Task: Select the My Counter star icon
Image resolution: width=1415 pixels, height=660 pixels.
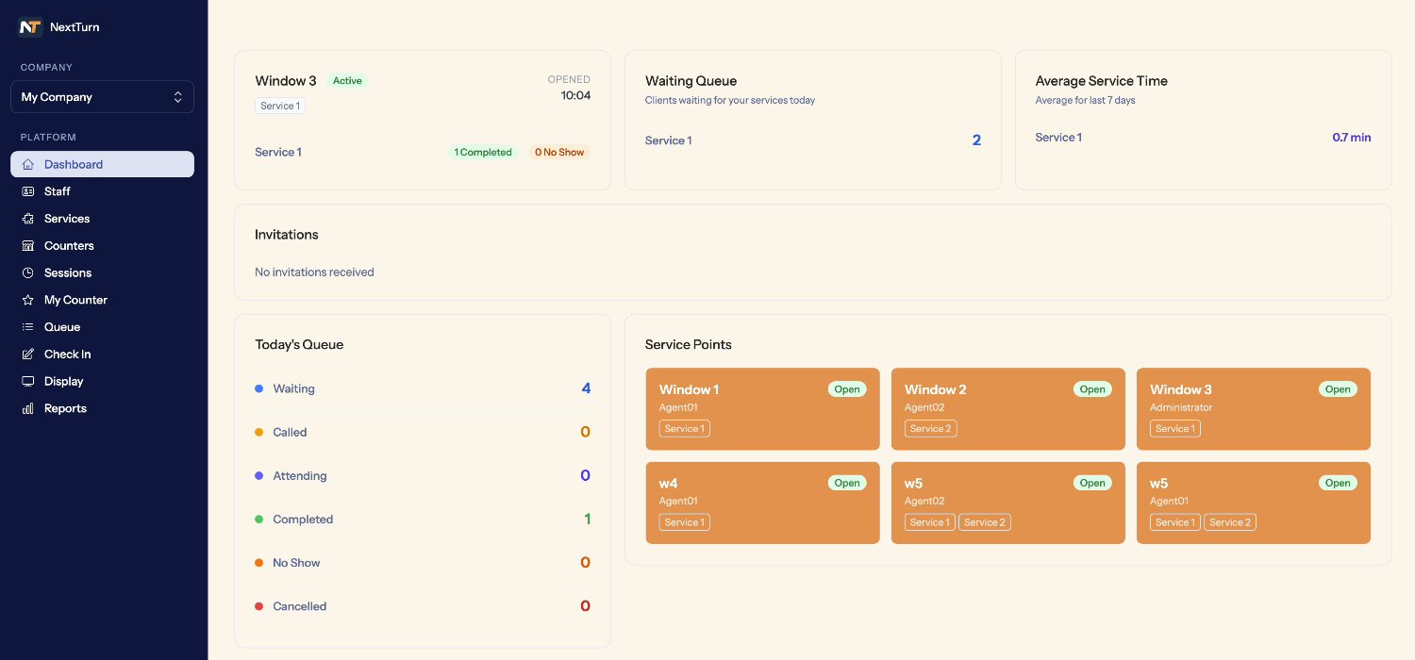Action: click(x=28, y=300)
